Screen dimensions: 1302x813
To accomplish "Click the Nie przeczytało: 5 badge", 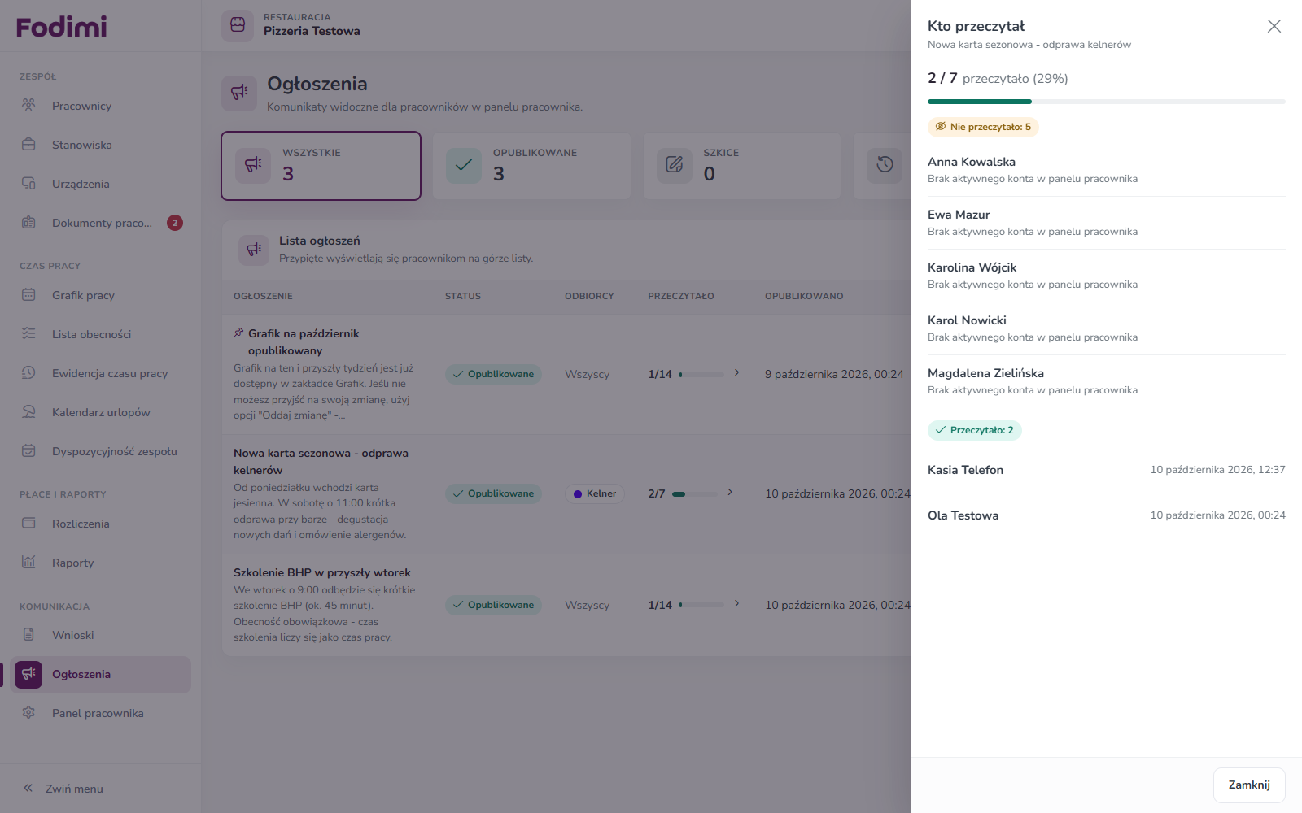I will tap(983, 127).
